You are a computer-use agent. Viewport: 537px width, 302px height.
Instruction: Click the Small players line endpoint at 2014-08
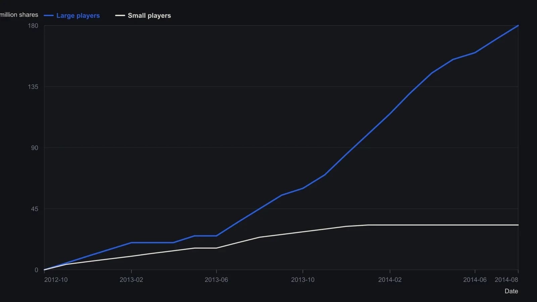tap(518, 225)
